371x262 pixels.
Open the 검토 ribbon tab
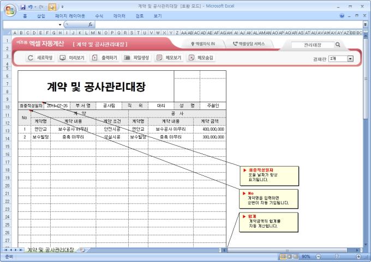[x=140, y=16]
